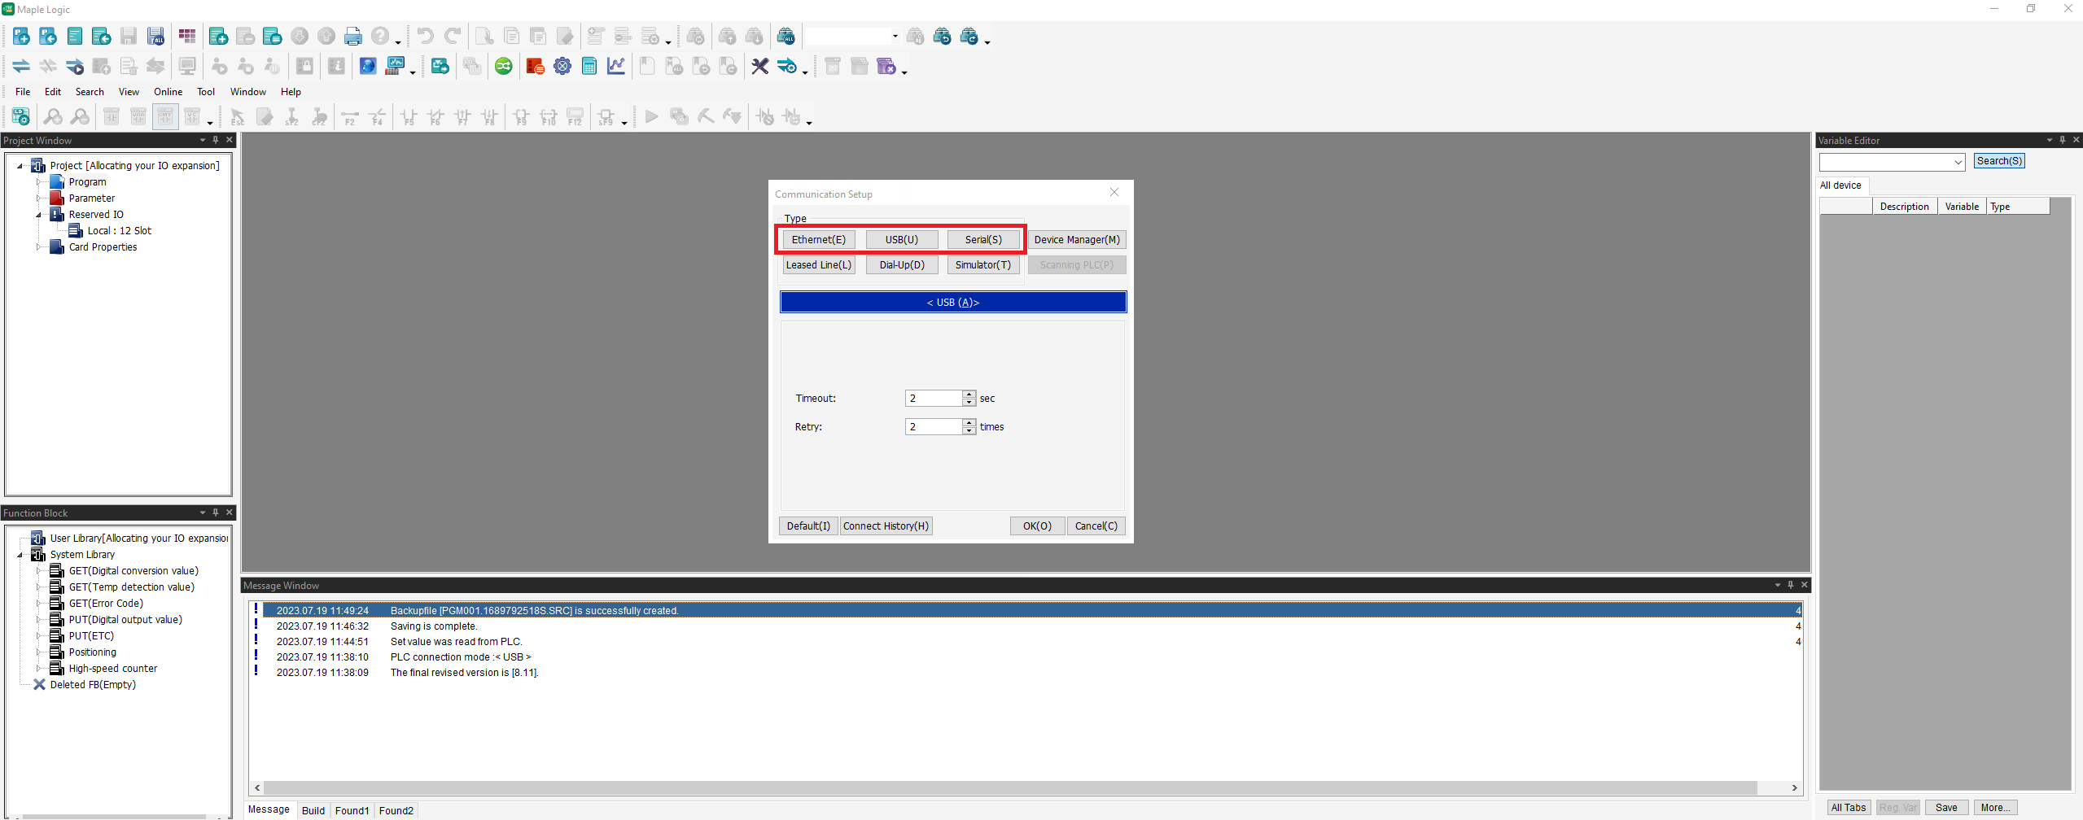Collapse the System Library node

tap(20, 555)
